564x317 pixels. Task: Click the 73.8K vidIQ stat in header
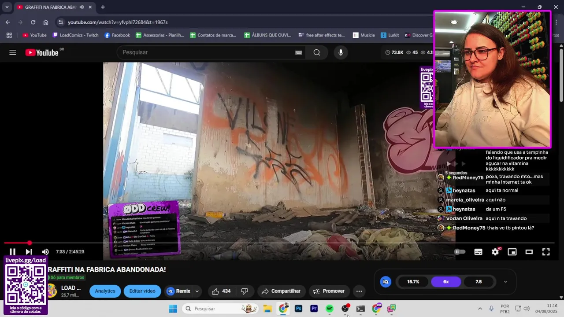(x=394, y=52)
